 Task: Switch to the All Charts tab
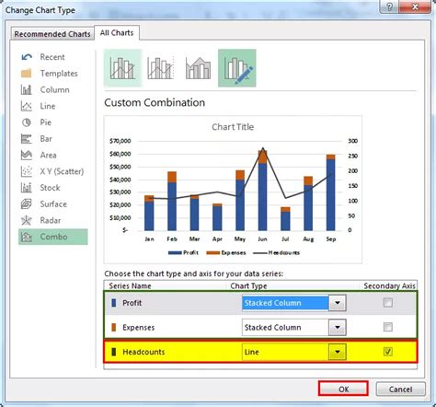117,33
